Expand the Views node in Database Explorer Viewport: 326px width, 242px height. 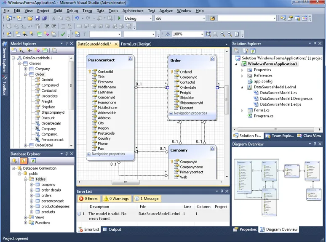click(25, 217)
